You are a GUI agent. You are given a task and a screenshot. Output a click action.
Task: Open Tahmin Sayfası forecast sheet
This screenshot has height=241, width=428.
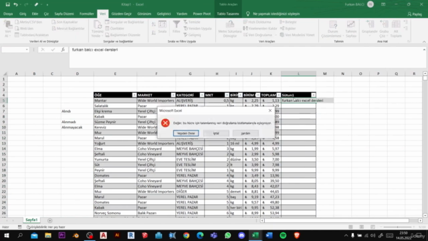pyautogui.click(x=351, y=28)
